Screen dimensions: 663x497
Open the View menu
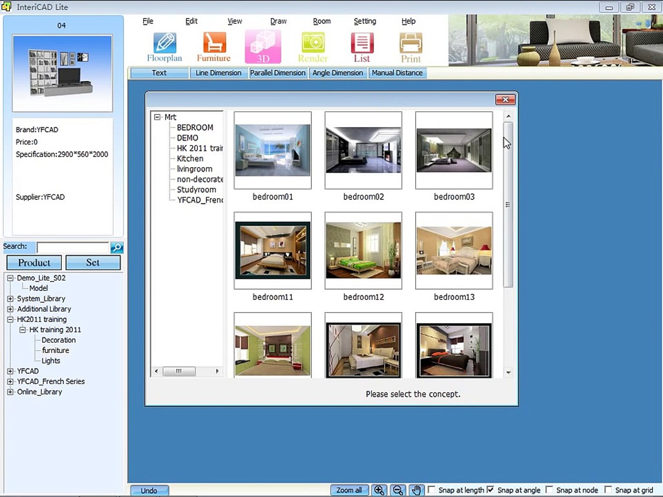235,21
